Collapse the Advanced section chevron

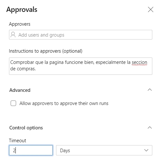coord(150,90)
